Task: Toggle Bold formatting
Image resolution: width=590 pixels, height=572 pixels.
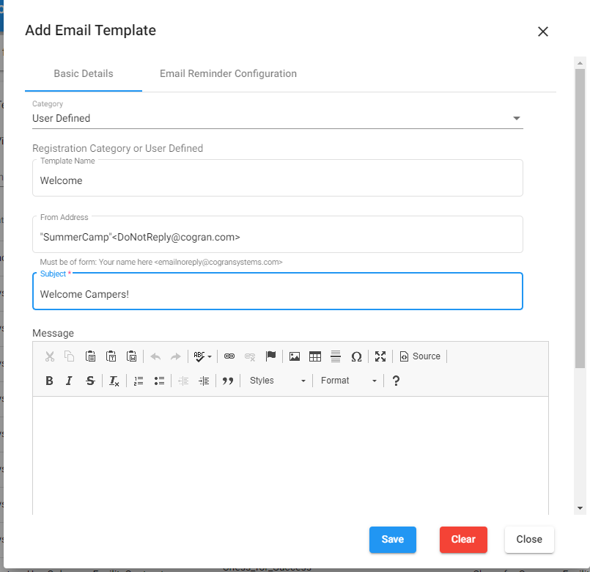Action: coord(49,381)
